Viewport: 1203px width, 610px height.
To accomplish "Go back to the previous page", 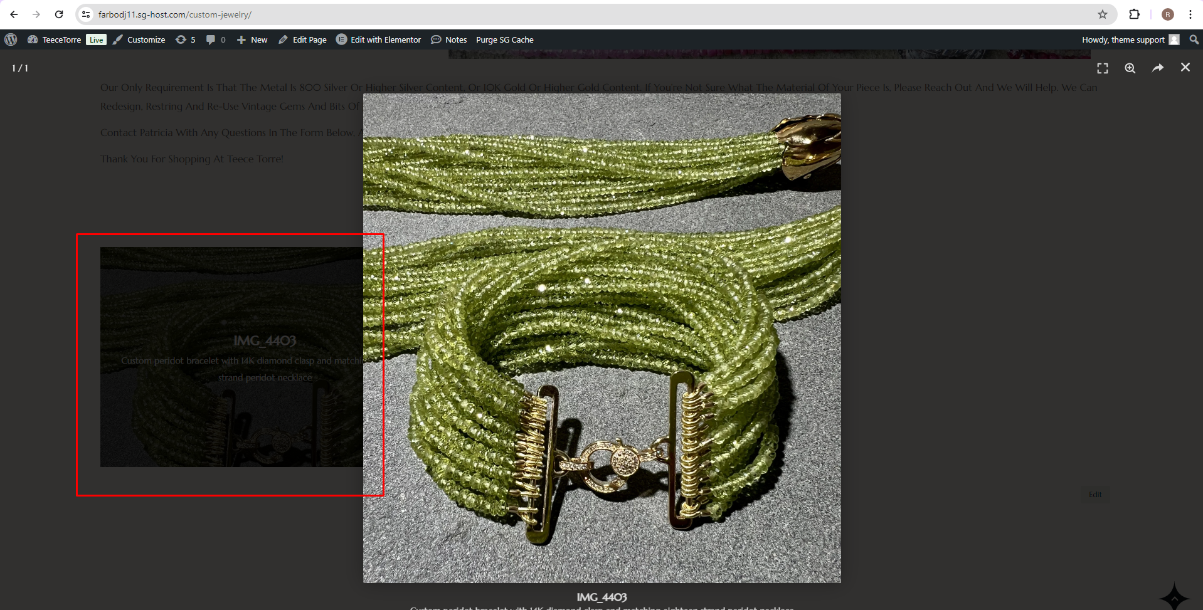I will (x=14, y=14).
